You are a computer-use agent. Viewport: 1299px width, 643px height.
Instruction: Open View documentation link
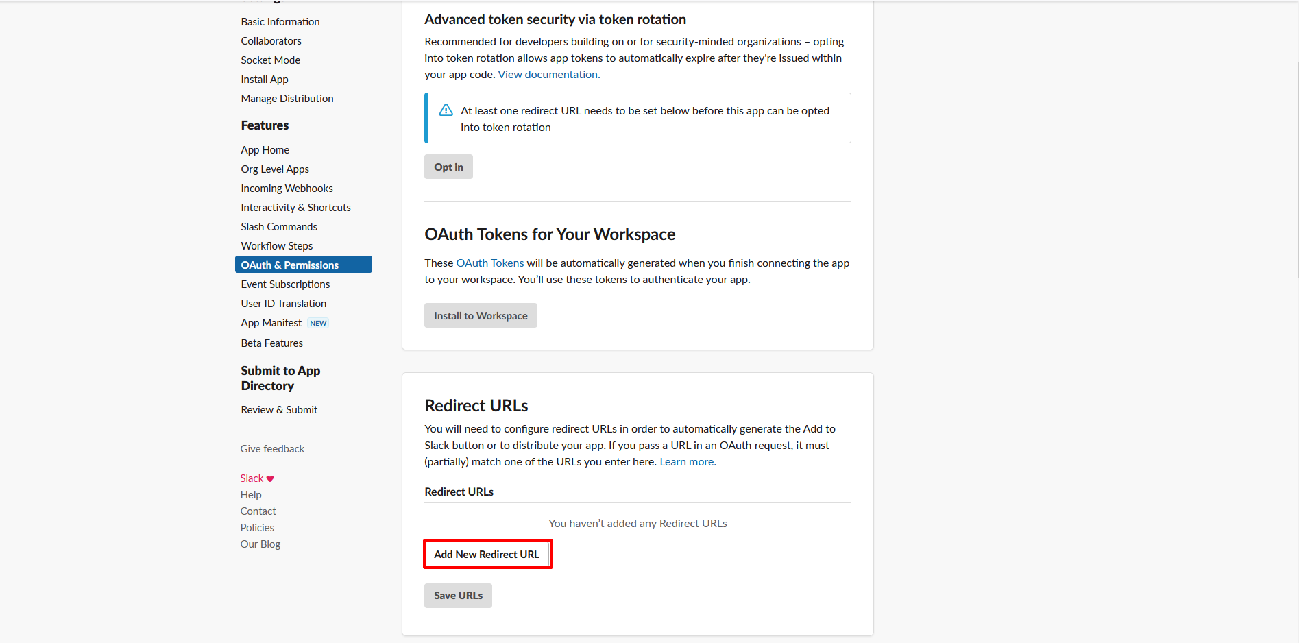tap(548, 74)
